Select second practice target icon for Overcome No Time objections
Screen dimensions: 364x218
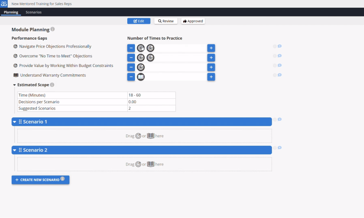point(150,58)
